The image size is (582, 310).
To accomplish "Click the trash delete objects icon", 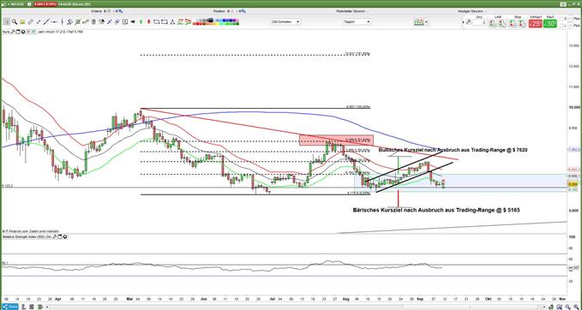I will (93, 22).
